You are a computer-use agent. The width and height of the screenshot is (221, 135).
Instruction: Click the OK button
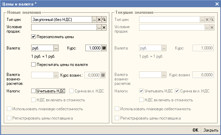point(196,130)
